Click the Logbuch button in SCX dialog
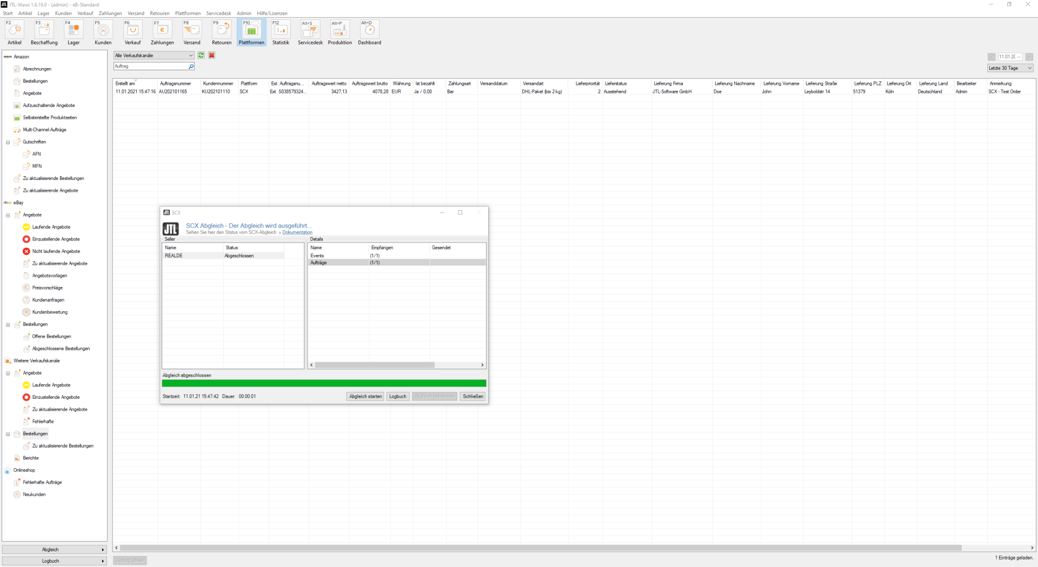 coord(397,396)
